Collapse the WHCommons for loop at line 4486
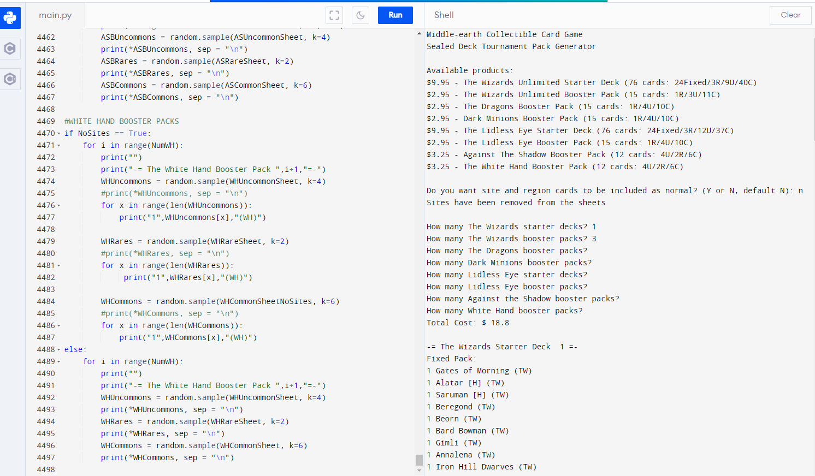Viewport: 815px width, 476px height. (59, 326)
